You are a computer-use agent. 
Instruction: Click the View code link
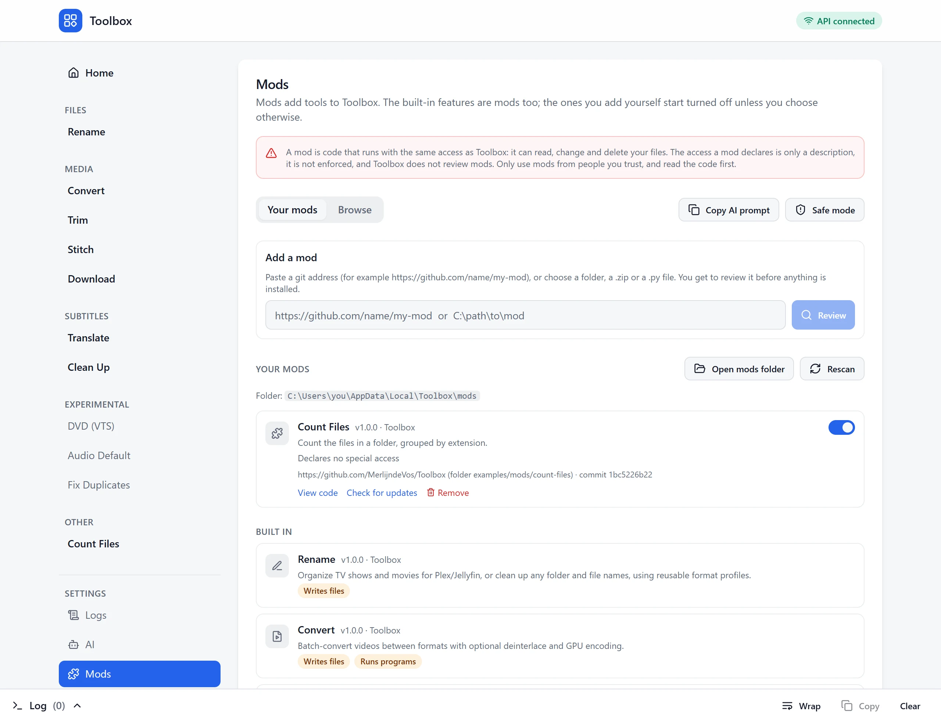pos(318,493)
